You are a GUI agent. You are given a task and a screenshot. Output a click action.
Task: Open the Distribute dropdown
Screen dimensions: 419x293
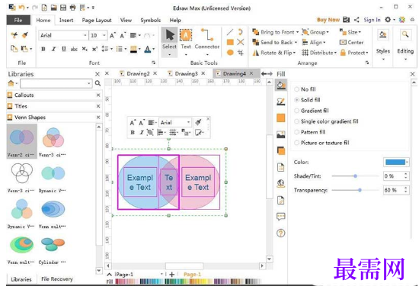pos(319,53)
